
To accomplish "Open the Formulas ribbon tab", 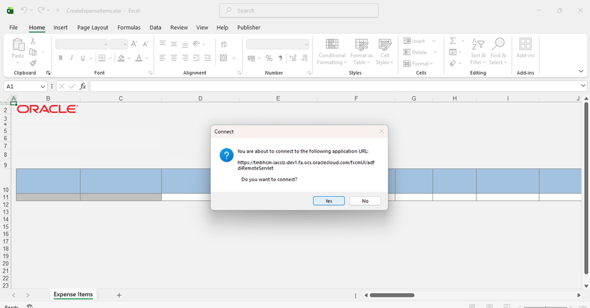I will coord(129,28).
